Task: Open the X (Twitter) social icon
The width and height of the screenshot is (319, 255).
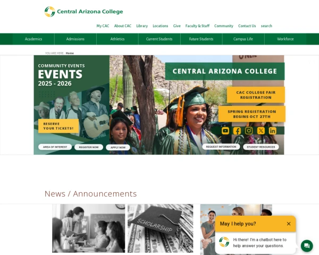Action: (261, 131)
